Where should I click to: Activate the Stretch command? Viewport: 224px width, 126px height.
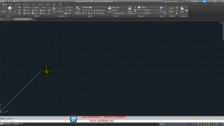coord(27,13)
